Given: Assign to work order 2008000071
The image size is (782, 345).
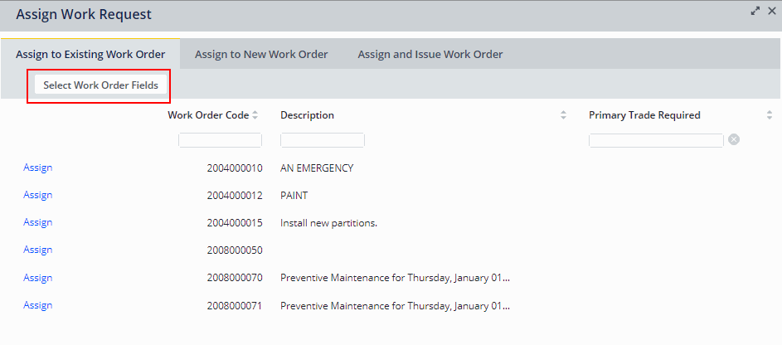Looking at the screenshot, I should tap(38, 305).
